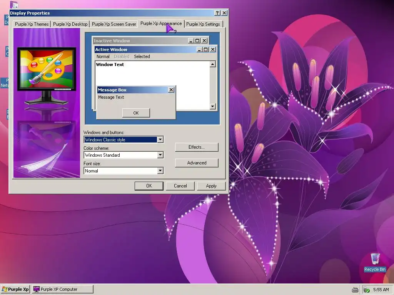Click the Window Text in preview
This screenshot has width=394, height=295.
coord(110,65)
